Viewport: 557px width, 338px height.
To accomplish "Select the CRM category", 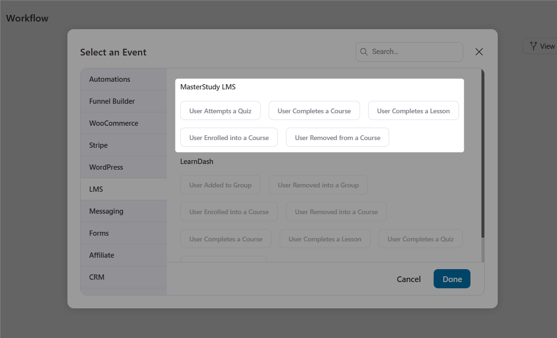I will click(124, 277).
